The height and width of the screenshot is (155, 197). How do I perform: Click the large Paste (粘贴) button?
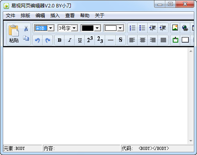pyautogui.click(x=14, y=34)
